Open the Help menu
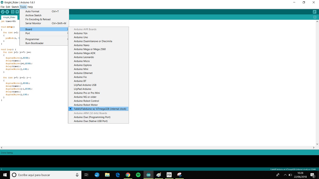The height and width of the screenshot is (179, 319). click(x=30, y=7)
